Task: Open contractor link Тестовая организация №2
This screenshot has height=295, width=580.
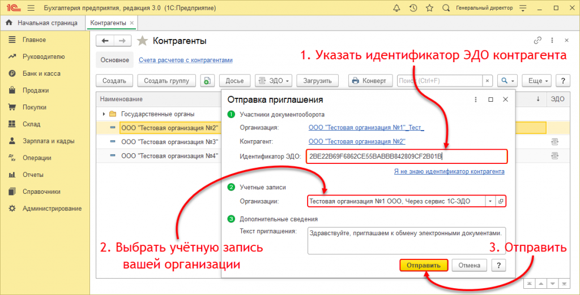Action: click(x=357, y=141)
